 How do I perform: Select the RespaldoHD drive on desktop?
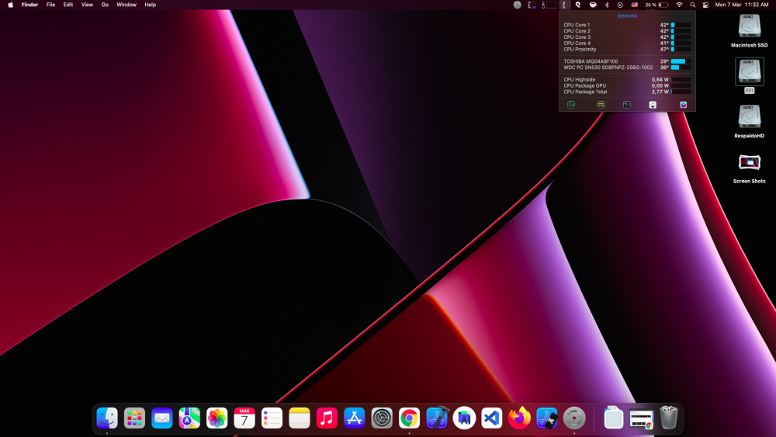click(x=750, y=121)
